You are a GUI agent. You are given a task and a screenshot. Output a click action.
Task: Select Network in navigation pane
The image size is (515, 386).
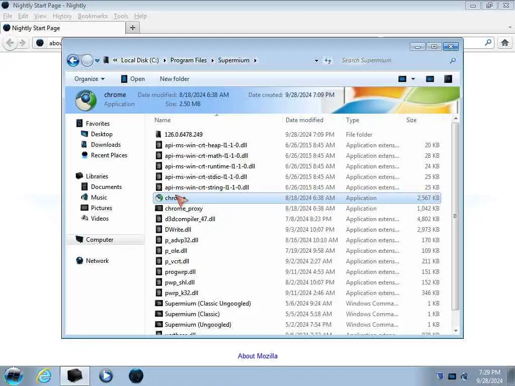click(97, 261)
